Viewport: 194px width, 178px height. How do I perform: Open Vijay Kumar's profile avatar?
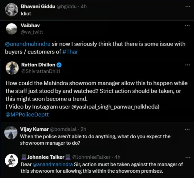12,132
